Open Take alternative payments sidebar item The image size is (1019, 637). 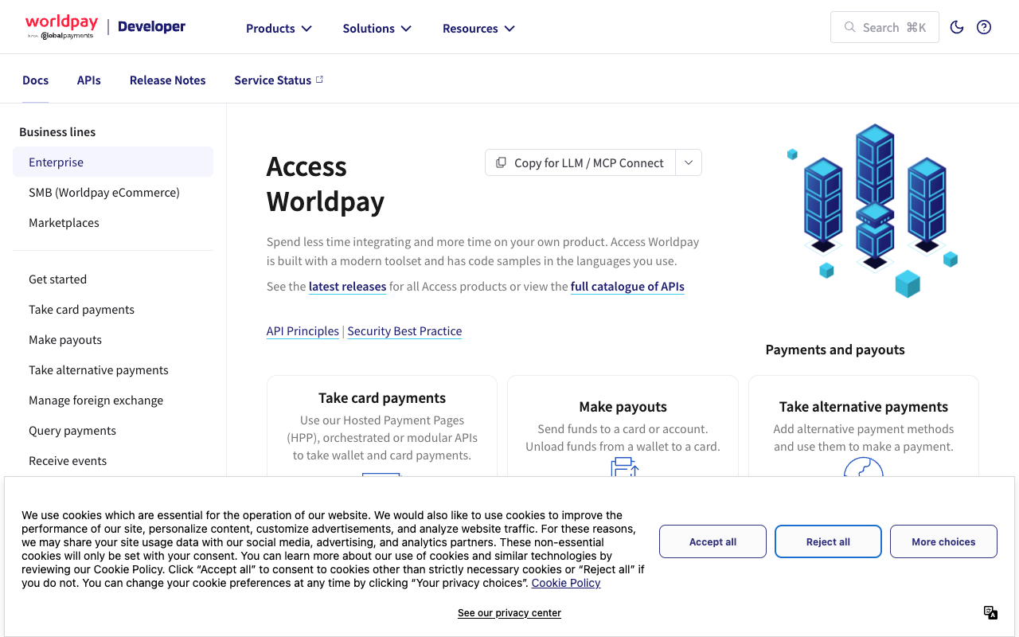coord(113,369)
